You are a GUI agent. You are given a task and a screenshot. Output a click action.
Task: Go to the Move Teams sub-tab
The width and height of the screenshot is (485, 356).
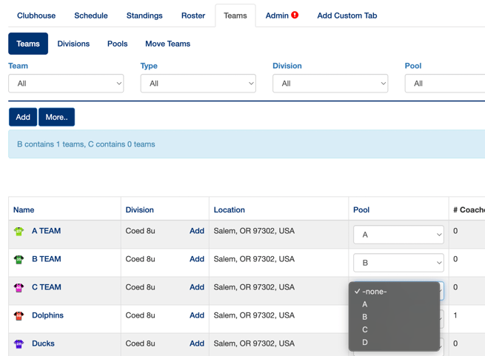click(x=167, y=44)
